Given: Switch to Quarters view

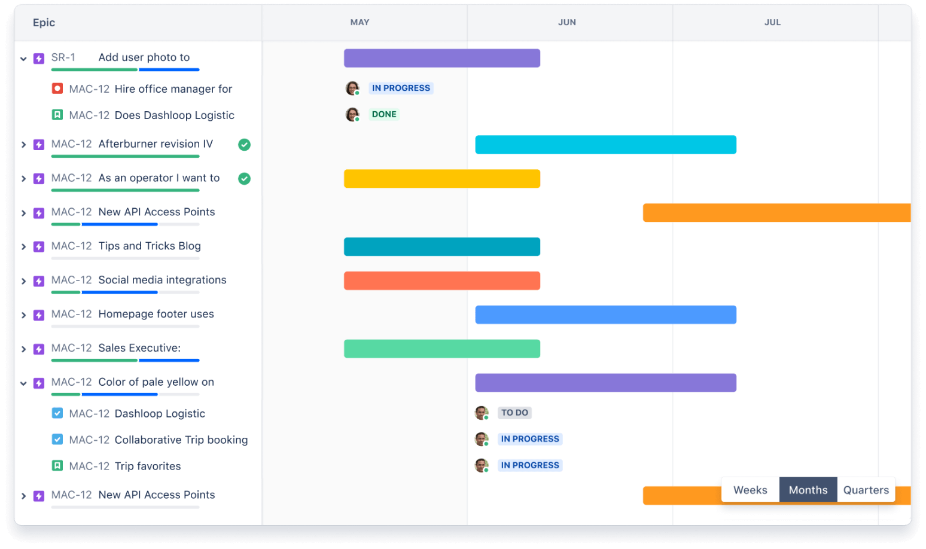Looking at the screenshot, I should tap(866, 489).
